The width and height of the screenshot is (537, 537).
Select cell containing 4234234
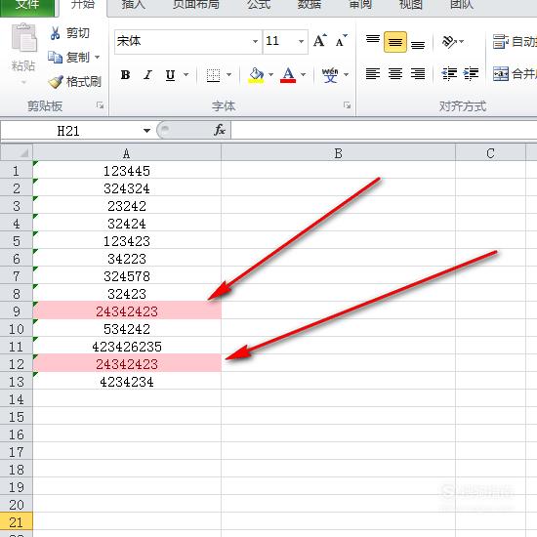[x=127, y=382]
